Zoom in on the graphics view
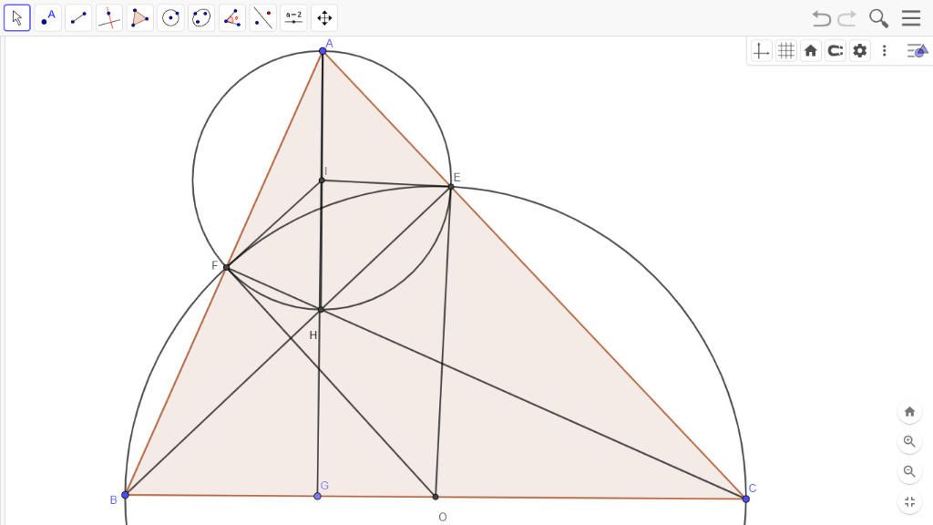933x525 pixels. click(909, 442)
